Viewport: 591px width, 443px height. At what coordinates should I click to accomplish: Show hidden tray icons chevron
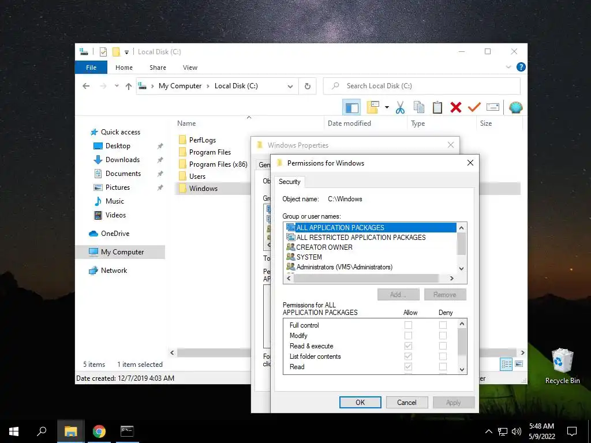click(488, 431)
